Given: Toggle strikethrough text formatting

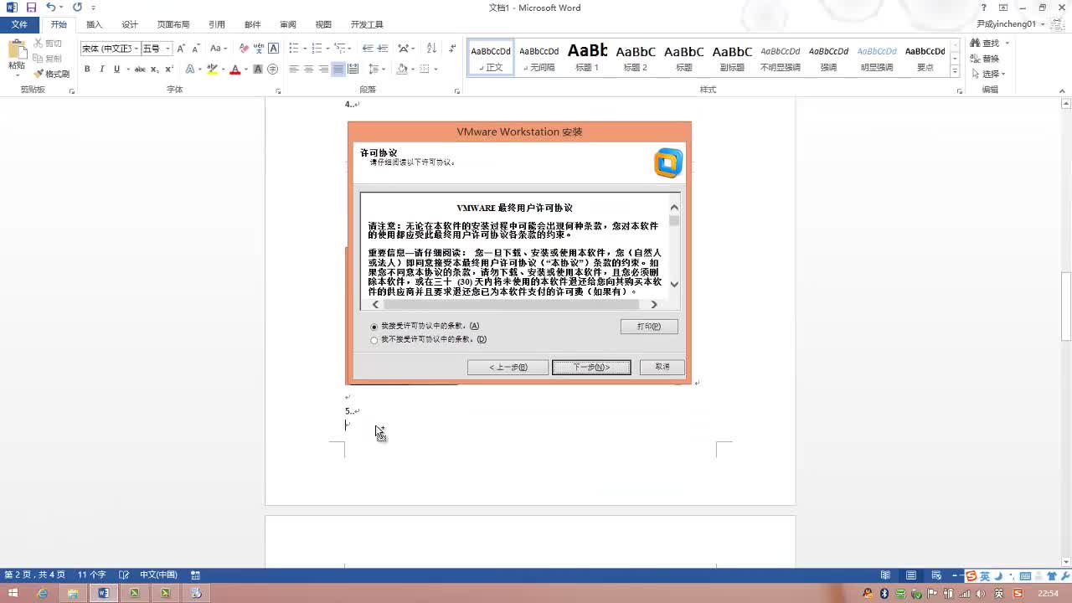Looking at the screenshot, I should click(x=140, y=70).
